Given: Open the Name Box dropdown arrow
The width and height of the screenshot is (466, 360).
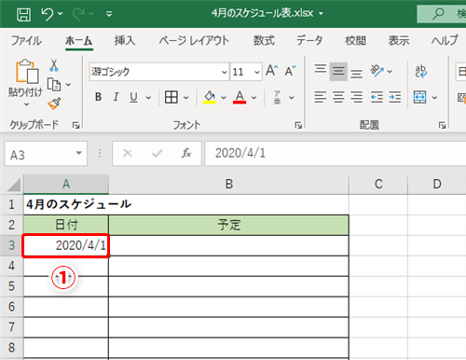Looking at the screenshot, I should [79, 153].
